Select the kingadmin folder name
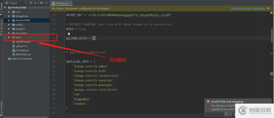The width and height of the screenshot is (274, 118). coord(22,16)
